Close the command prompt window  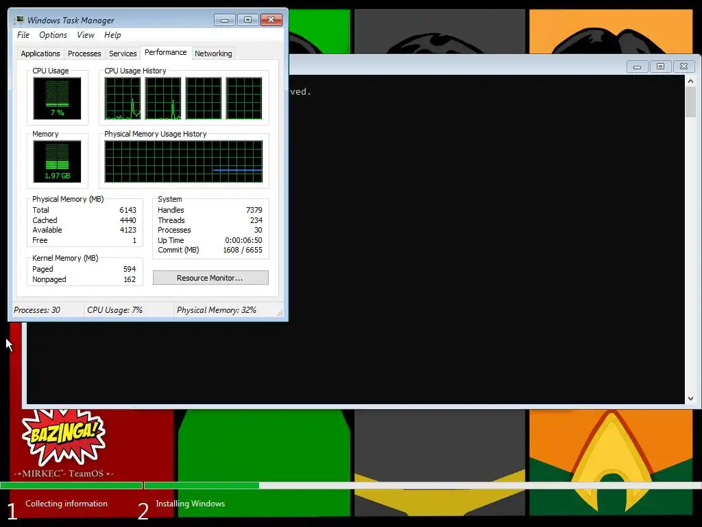(683, 67)
